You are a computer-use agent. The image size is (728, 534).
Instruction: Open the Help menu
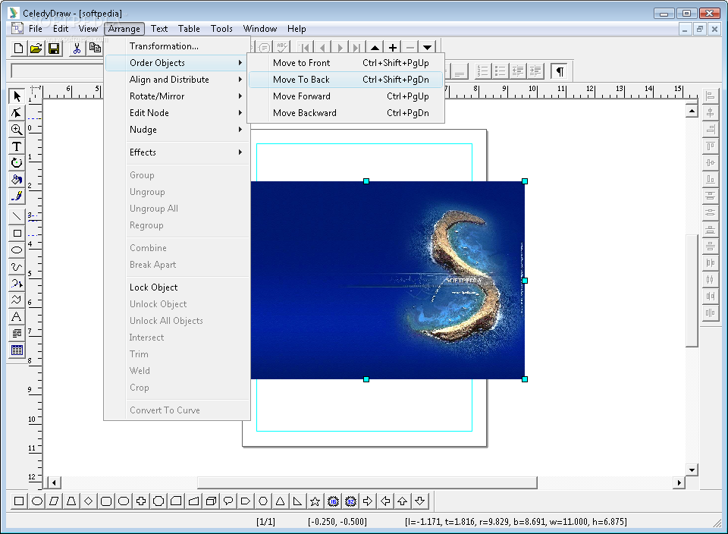pos(297,29)
